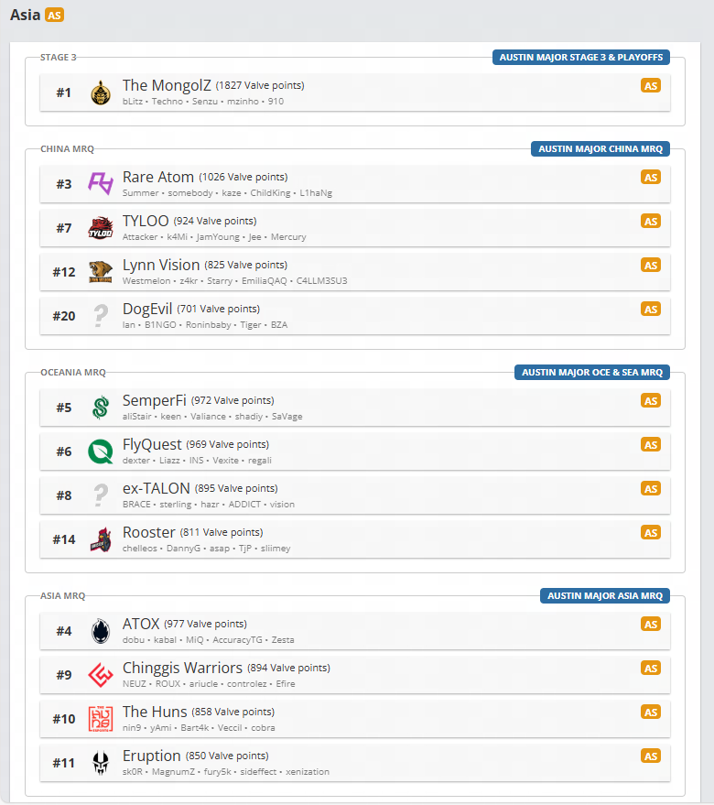Open the SemperFi team name
Viewport: 714px width, 805px height.
(x=154, y=400)
